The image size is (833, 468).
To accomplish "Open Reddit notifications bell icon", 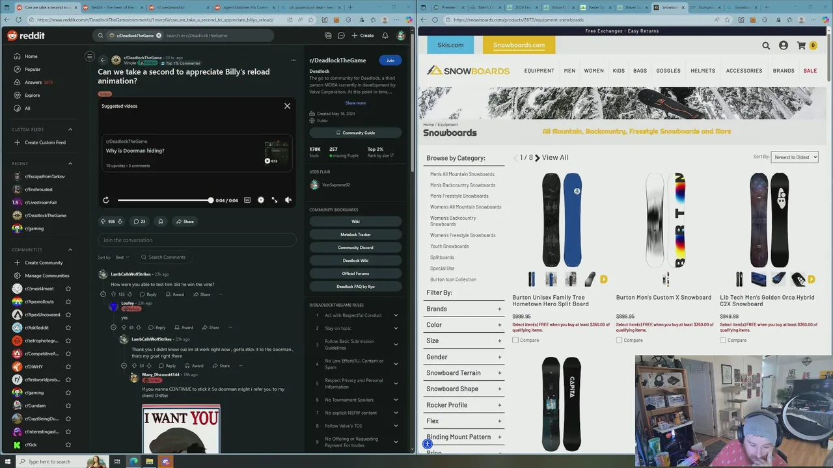I will 385,36.
